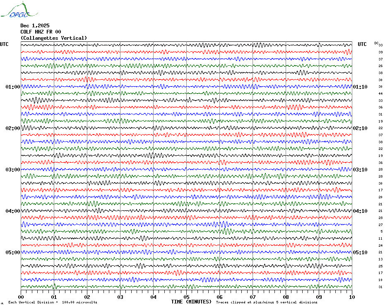Click the TIME (MINUTES) axis title

pyautogui.click(x=191, y=302)
